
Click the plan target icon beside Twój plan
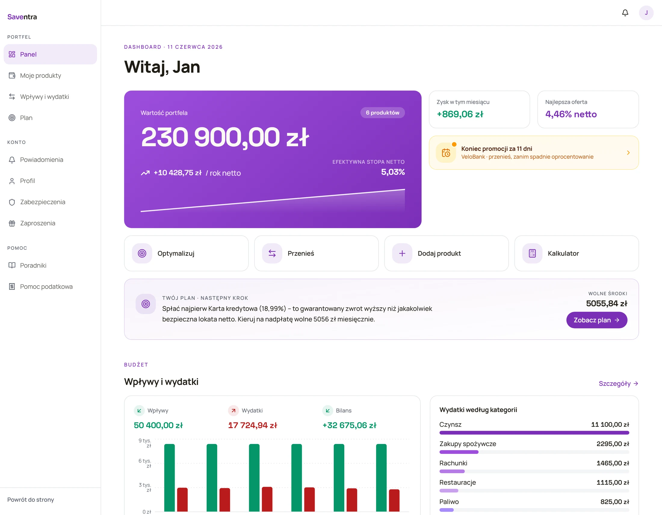click(146, 304)
